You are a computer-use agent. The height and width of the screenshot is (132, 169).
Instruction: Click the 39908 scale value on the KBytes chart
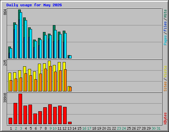(x=5, y=98)
